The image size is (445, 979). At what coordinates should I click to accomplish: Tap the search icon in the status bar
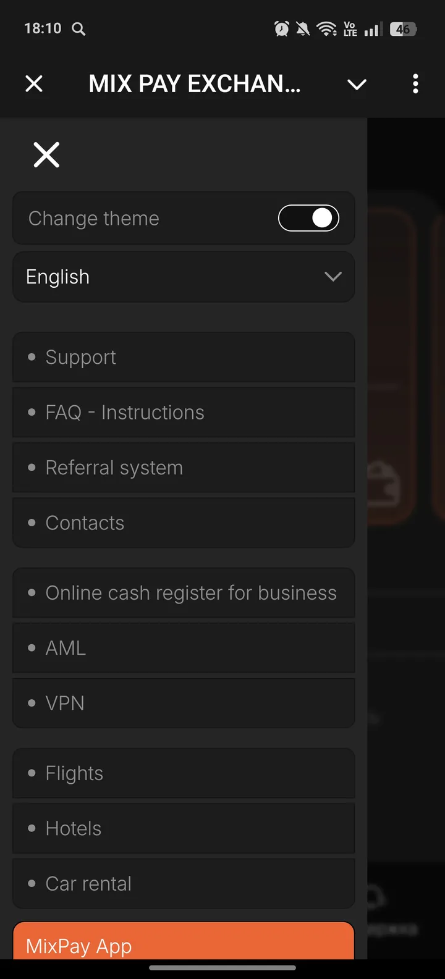click(78, 28)
